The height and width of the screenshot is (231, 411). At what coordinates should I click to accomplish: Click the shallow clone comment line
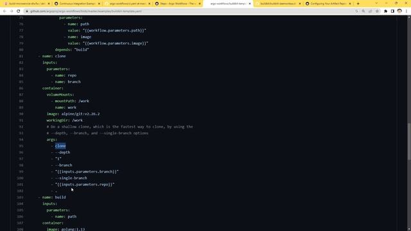click(x=120, y=127)
